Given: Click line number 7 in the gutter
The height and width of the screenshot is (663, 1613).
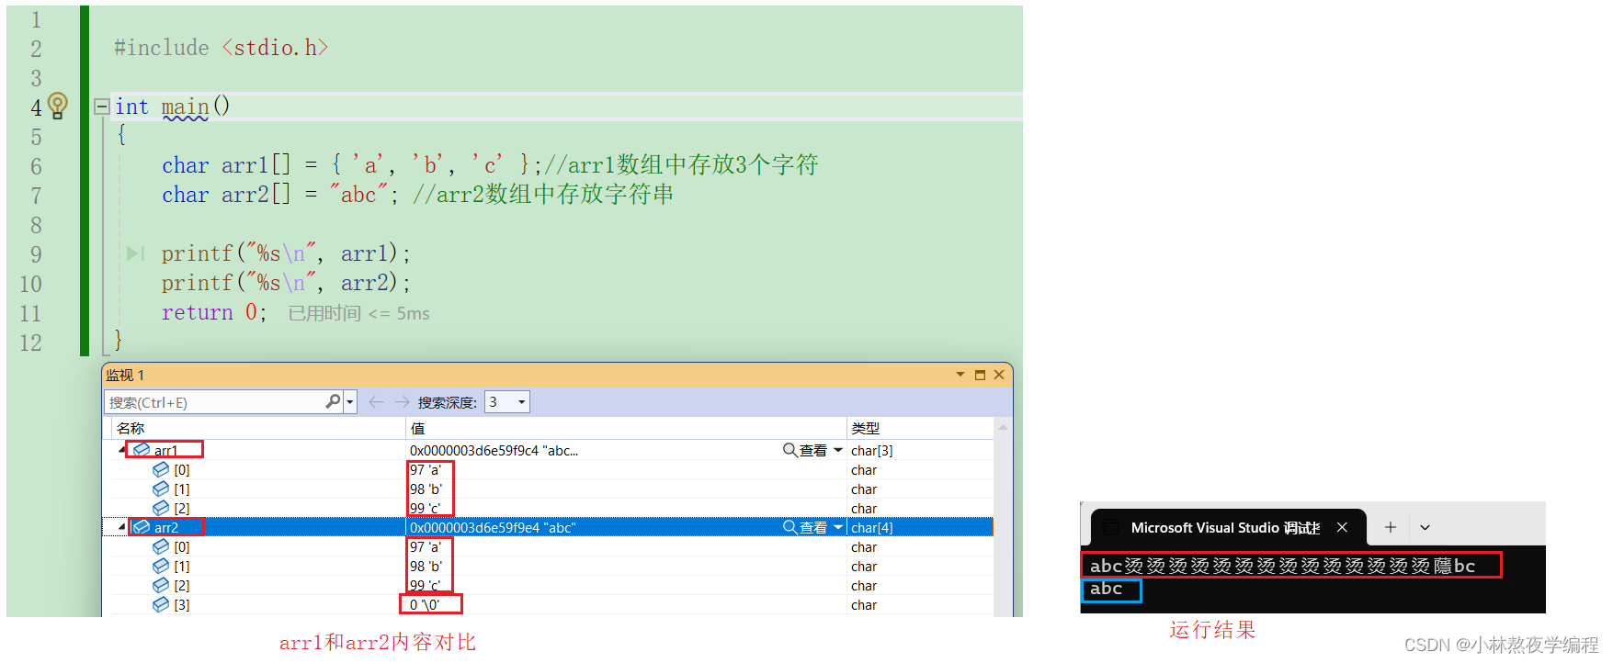Looking at the screenshot, I should (36, 196).
